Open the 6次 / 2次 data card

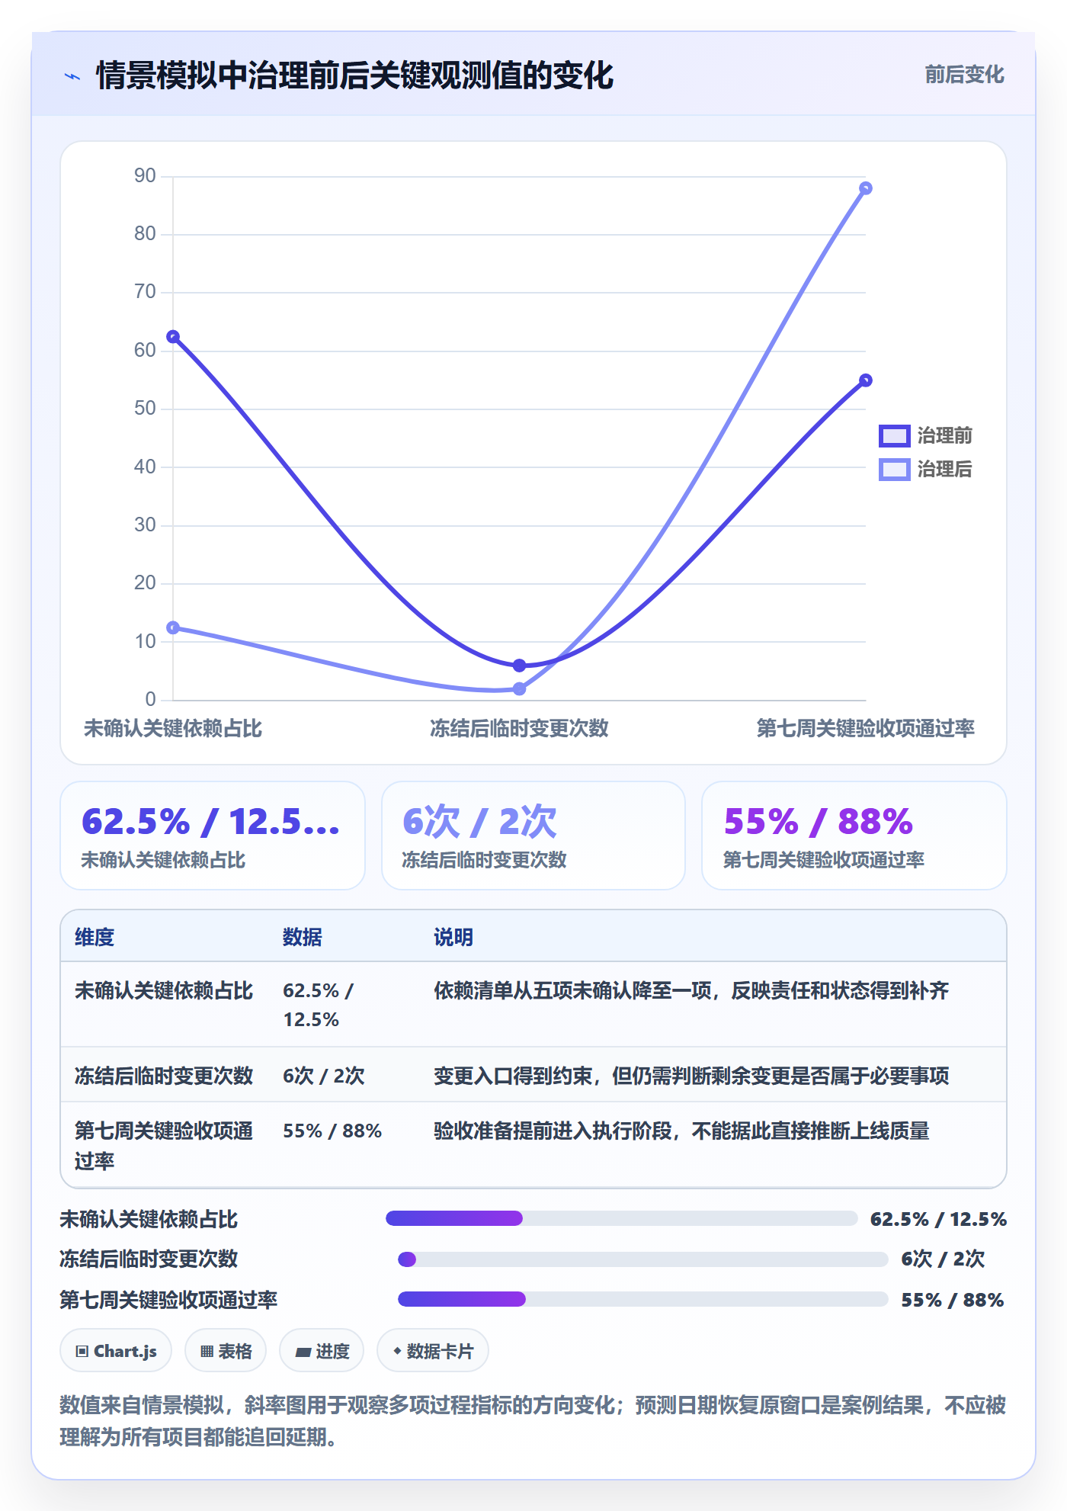click(533, 836)
